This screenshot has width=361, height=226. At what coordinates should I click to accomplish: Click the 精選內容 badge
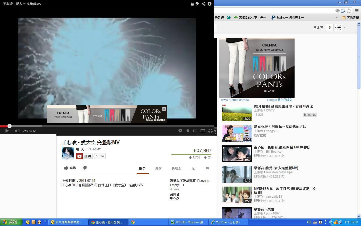pyautogui.click(x=310, y=115)
